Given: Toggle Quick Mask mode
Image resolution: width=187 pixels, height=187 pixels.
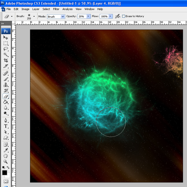Looking at the screenshot, I should [6, 181].
